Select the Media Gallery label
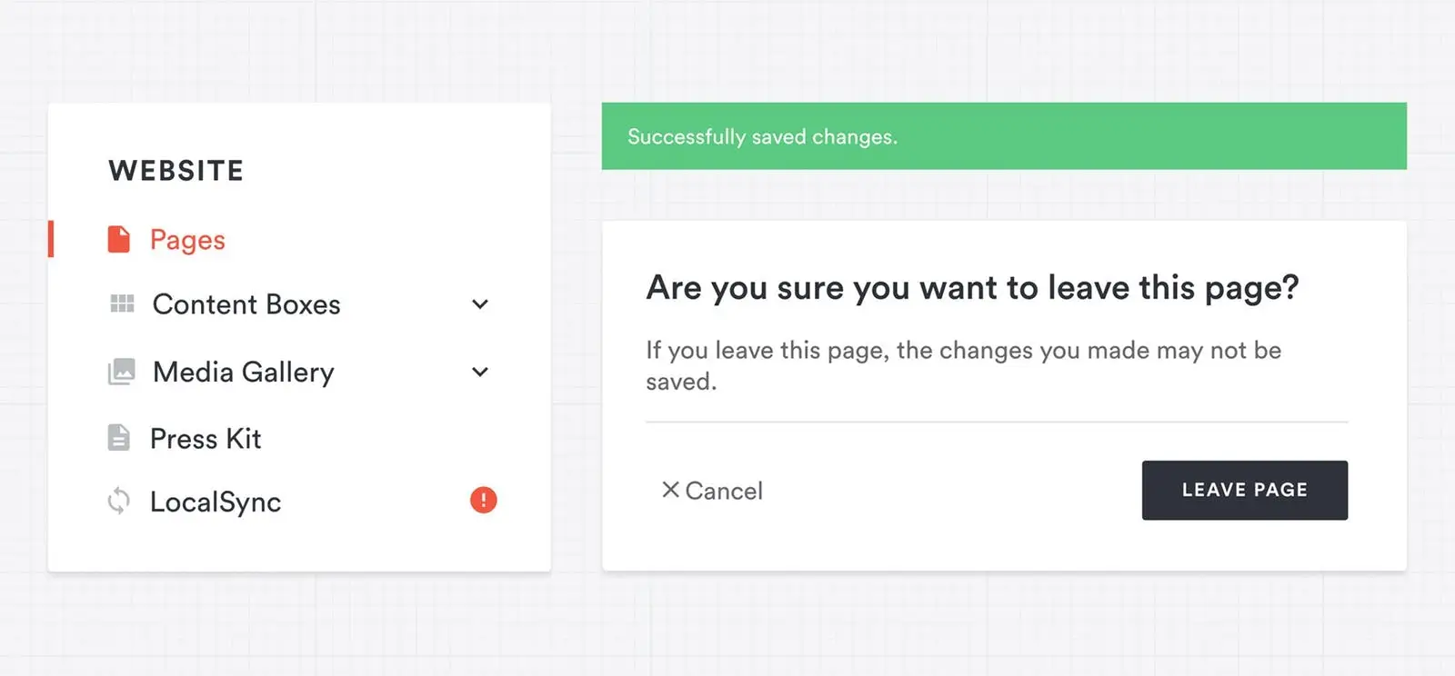The height and width of the screenshot is (676, 1455). pyautogui.click(x=244, y=373)
